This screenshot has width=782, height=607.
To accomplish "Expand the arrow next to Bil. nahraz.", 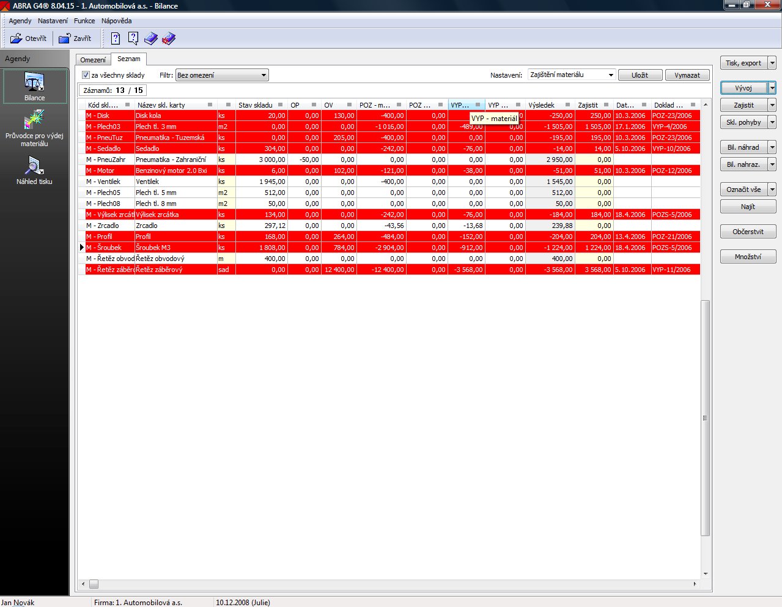I will [772, 164].
